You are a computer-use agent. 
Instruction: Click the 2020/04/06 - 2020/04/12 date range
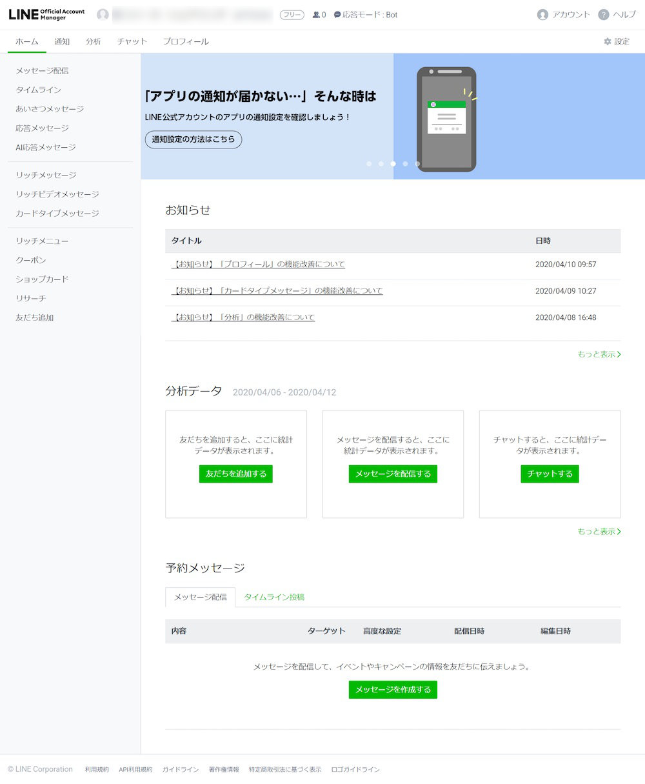click(x=284, y=392)
